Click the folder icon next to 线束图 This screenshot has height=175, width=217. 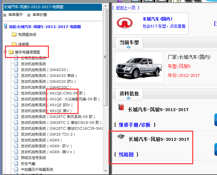(14, 44)
